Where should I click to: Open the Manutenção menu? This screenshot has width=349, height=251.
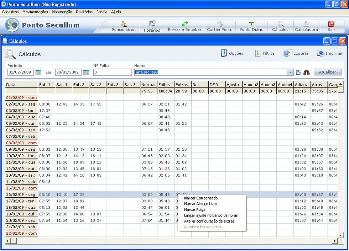(x=62, y=12)
